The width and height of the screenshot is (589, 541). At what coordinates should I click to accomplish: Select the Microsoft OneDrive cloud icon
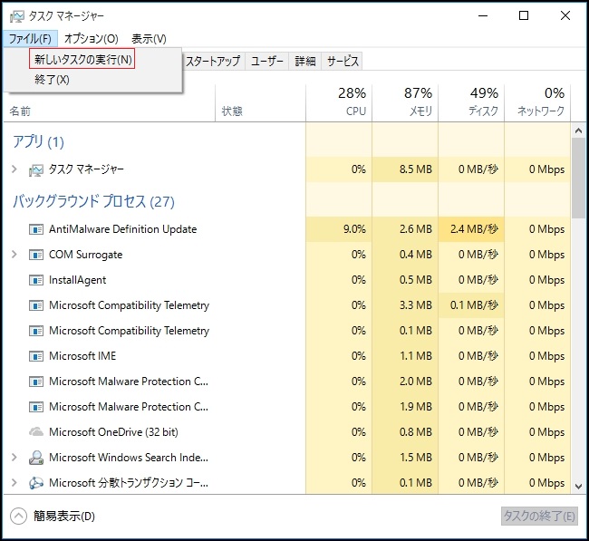pos(36,431)
